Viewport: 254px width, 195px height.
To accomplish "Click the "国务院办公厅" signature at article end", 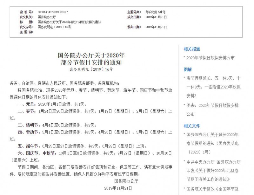I will tap(126, 181).
